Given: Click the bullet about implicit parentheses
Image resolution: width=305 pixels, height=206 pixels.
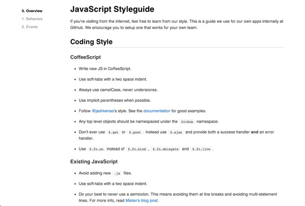Looking at the screenshot, I should tap(115, 101).
